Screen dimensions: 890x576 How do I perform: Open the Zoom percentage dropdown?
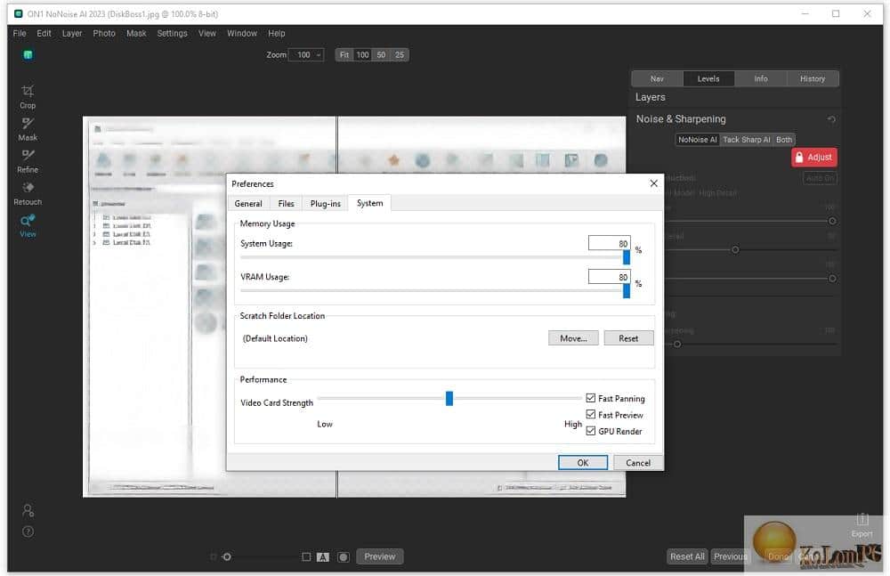click(306, 55)
